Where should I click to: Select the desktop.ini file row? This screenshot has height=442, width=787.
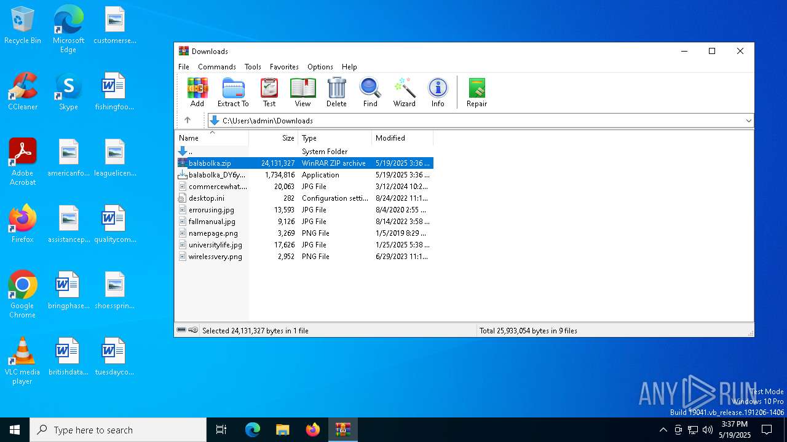coord(305,198)
